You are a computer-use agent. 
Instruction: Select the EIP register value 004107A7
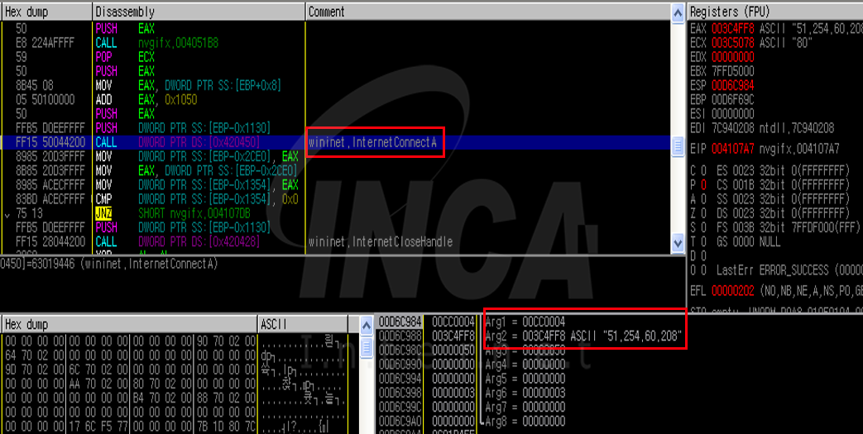[x=733, y=148]
